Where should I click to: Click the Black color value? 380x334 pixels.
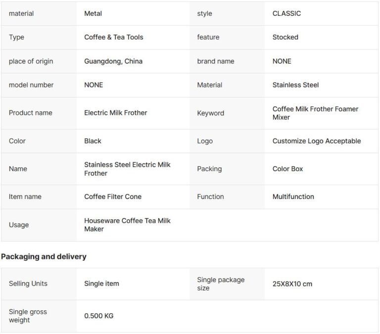tap(93, 141)
